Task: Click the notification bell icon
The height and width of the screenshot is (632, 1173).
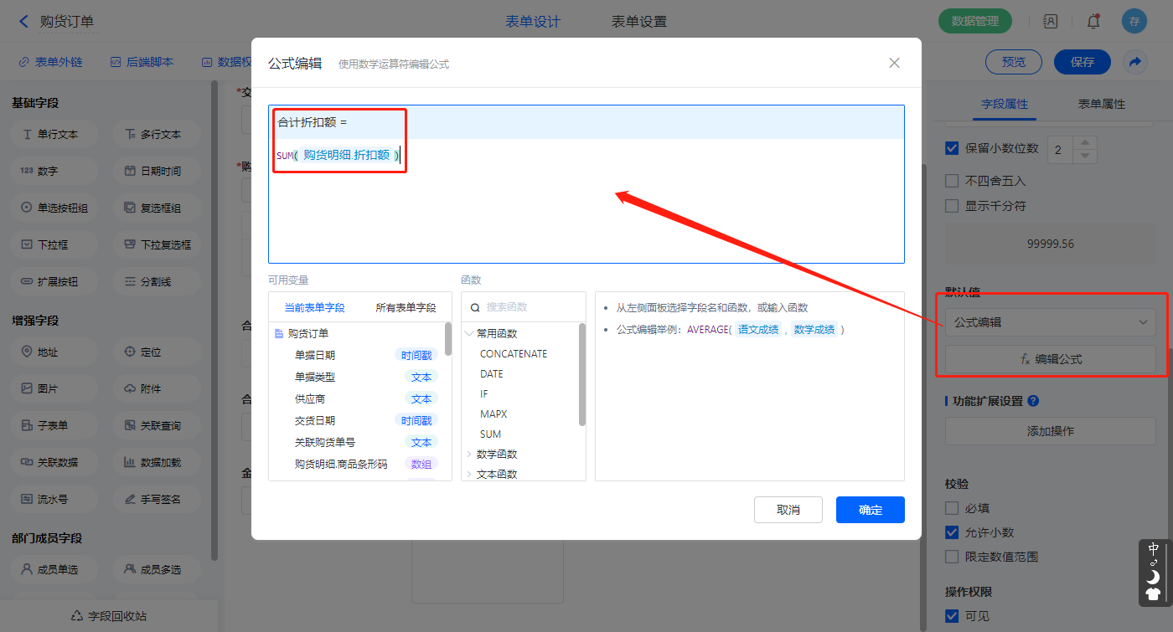Action: (x=1093, y=22)
